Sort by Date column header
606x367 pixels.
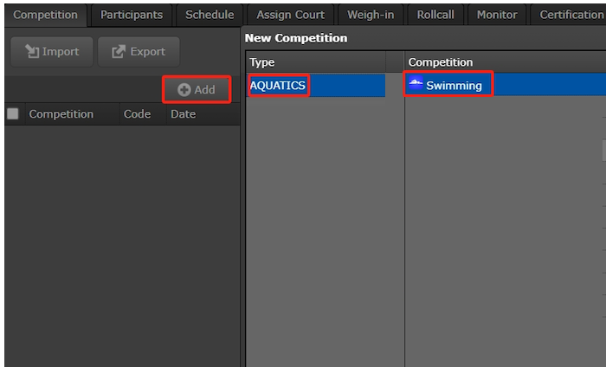[183, 114]
